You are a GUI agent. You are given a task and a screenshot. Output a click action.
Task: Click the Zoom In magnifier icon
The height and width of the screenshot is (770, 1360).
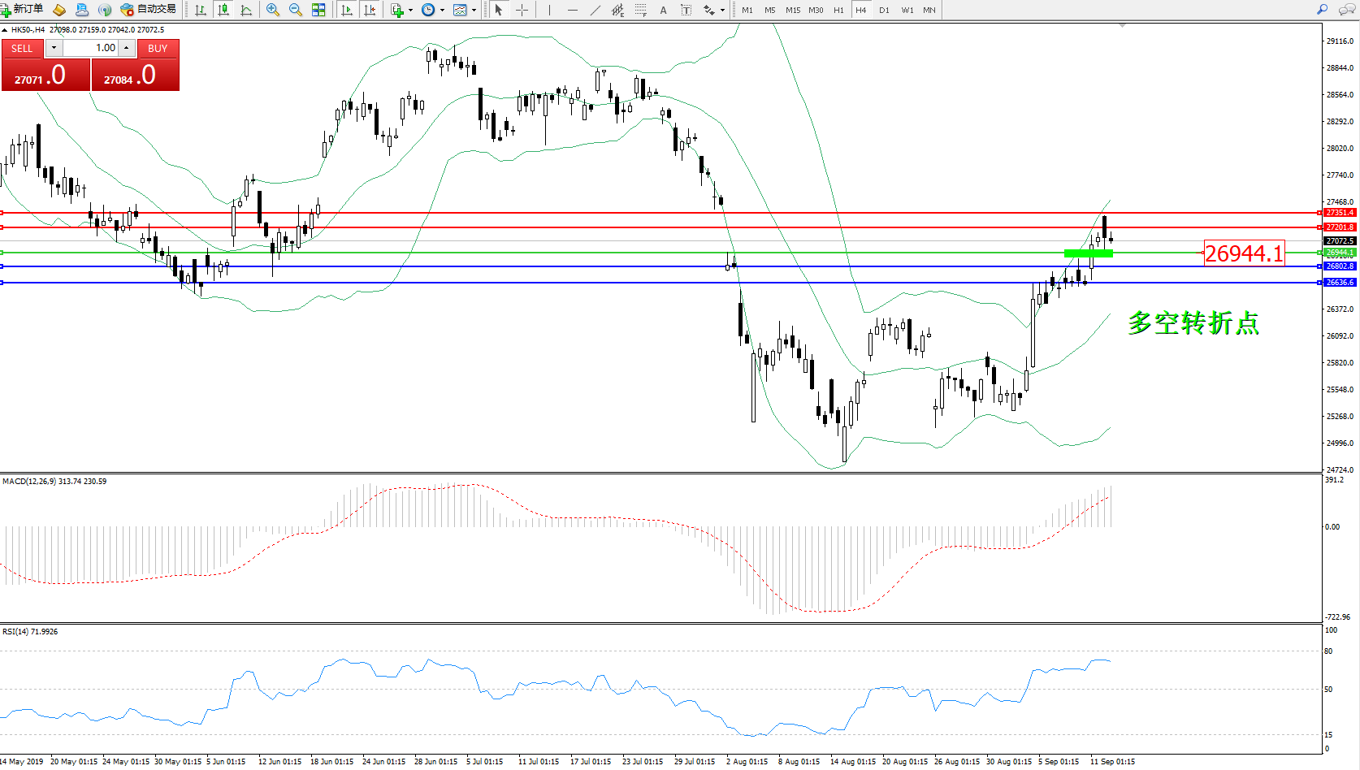[x=273, y=10]
